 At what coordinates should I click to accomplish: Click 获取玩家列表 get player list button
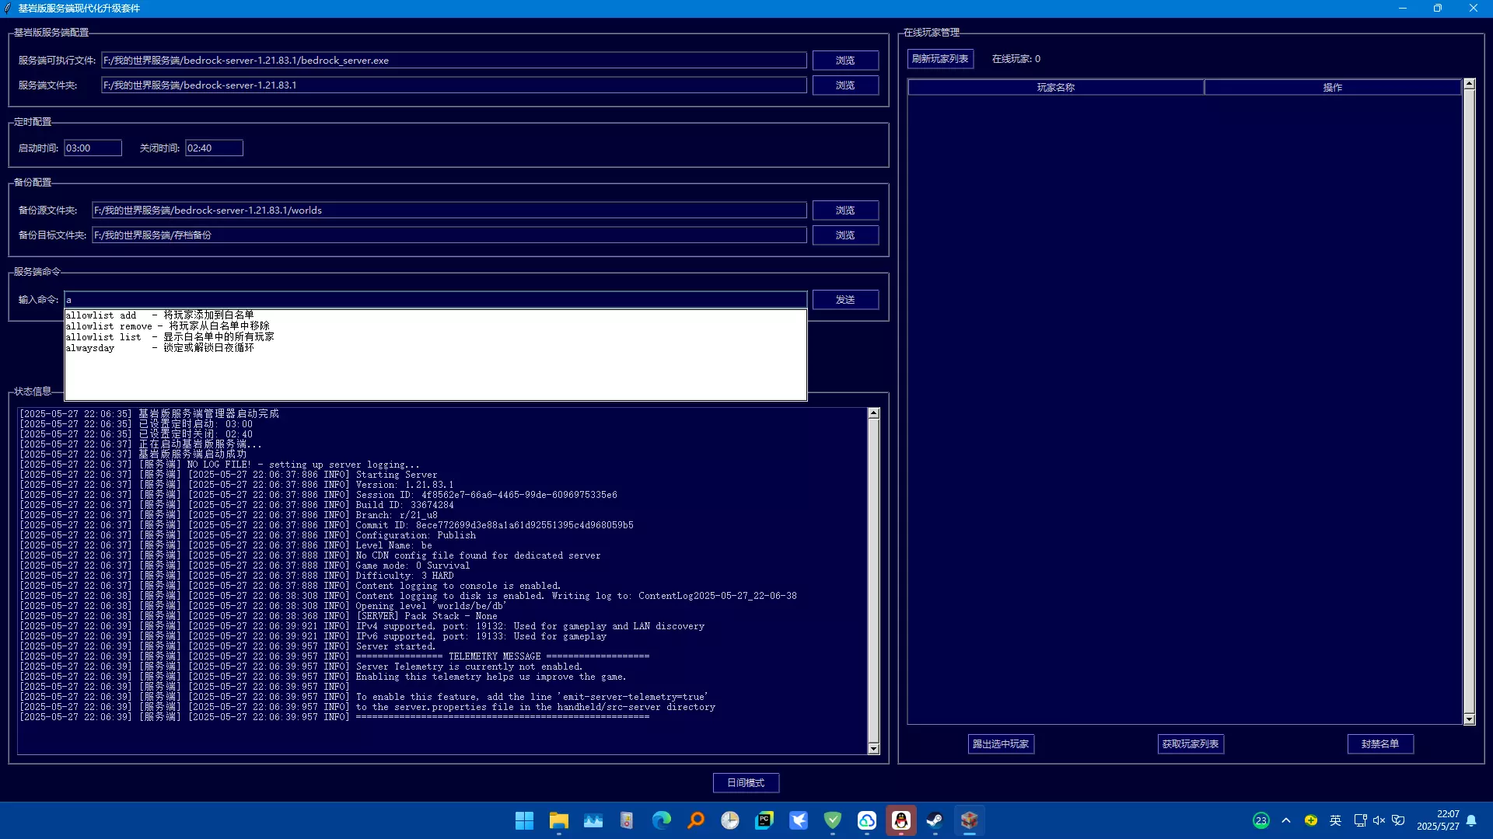click(x=1191, y=744)
